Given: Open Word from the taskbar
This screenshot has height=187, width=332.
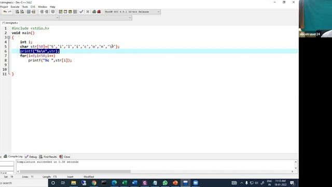Looking at the screenshot, I should click(x=134, y=183).
